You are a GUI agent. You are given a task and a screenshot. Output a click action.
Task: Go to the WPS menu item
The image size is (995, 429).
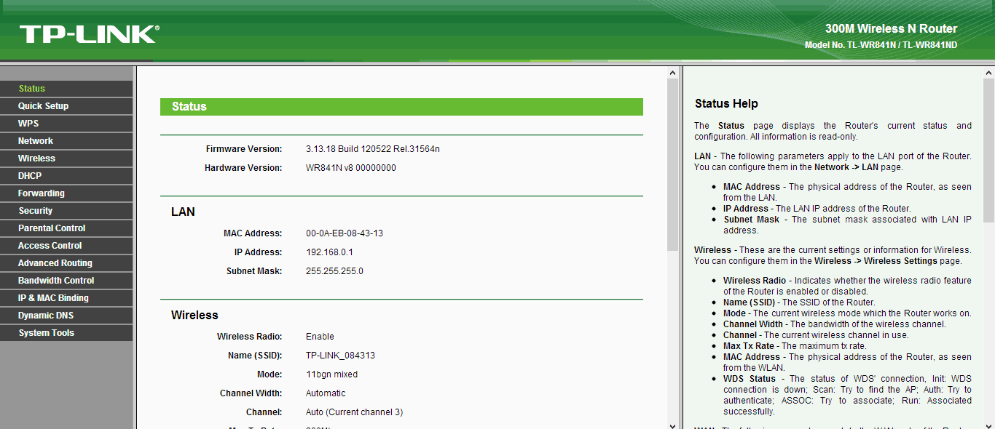28,124
